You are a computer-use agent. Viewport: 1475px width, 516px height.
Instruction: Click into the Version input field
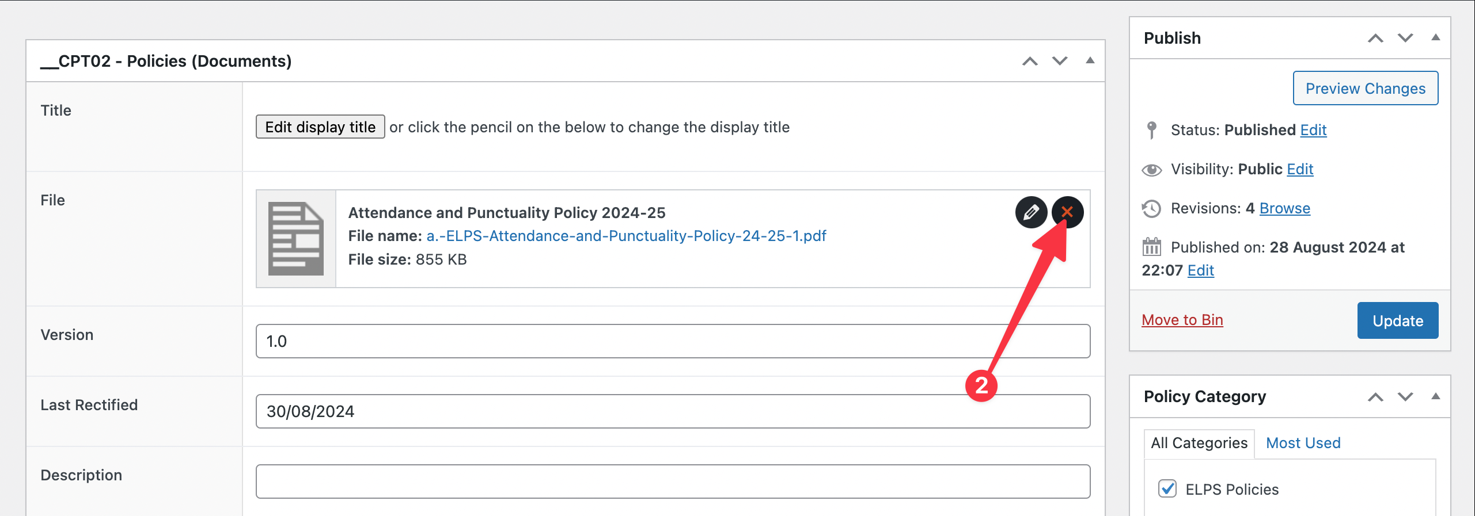click(673, 341)
